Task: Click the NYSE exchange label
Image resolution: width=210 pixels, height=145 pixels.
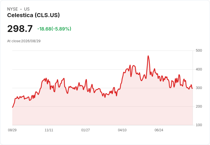Action: click(13, 9)
